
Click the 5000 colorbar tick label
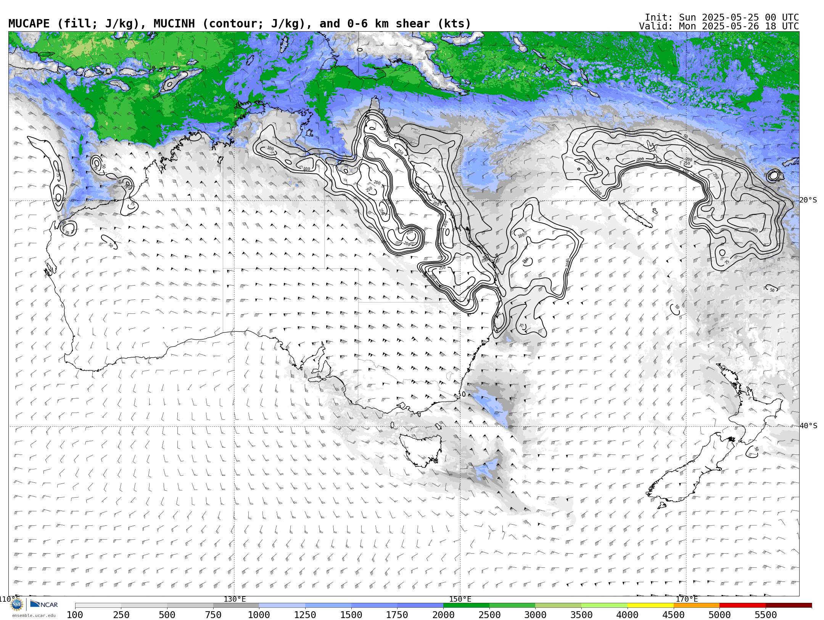[x=719, y=615]
